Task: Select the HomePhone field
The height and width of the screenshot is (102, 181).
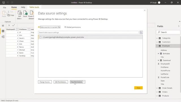Action: (165, 71)
